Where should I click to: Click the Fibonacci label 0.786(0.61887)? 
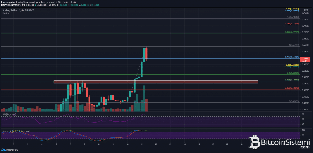click(292, 57)
